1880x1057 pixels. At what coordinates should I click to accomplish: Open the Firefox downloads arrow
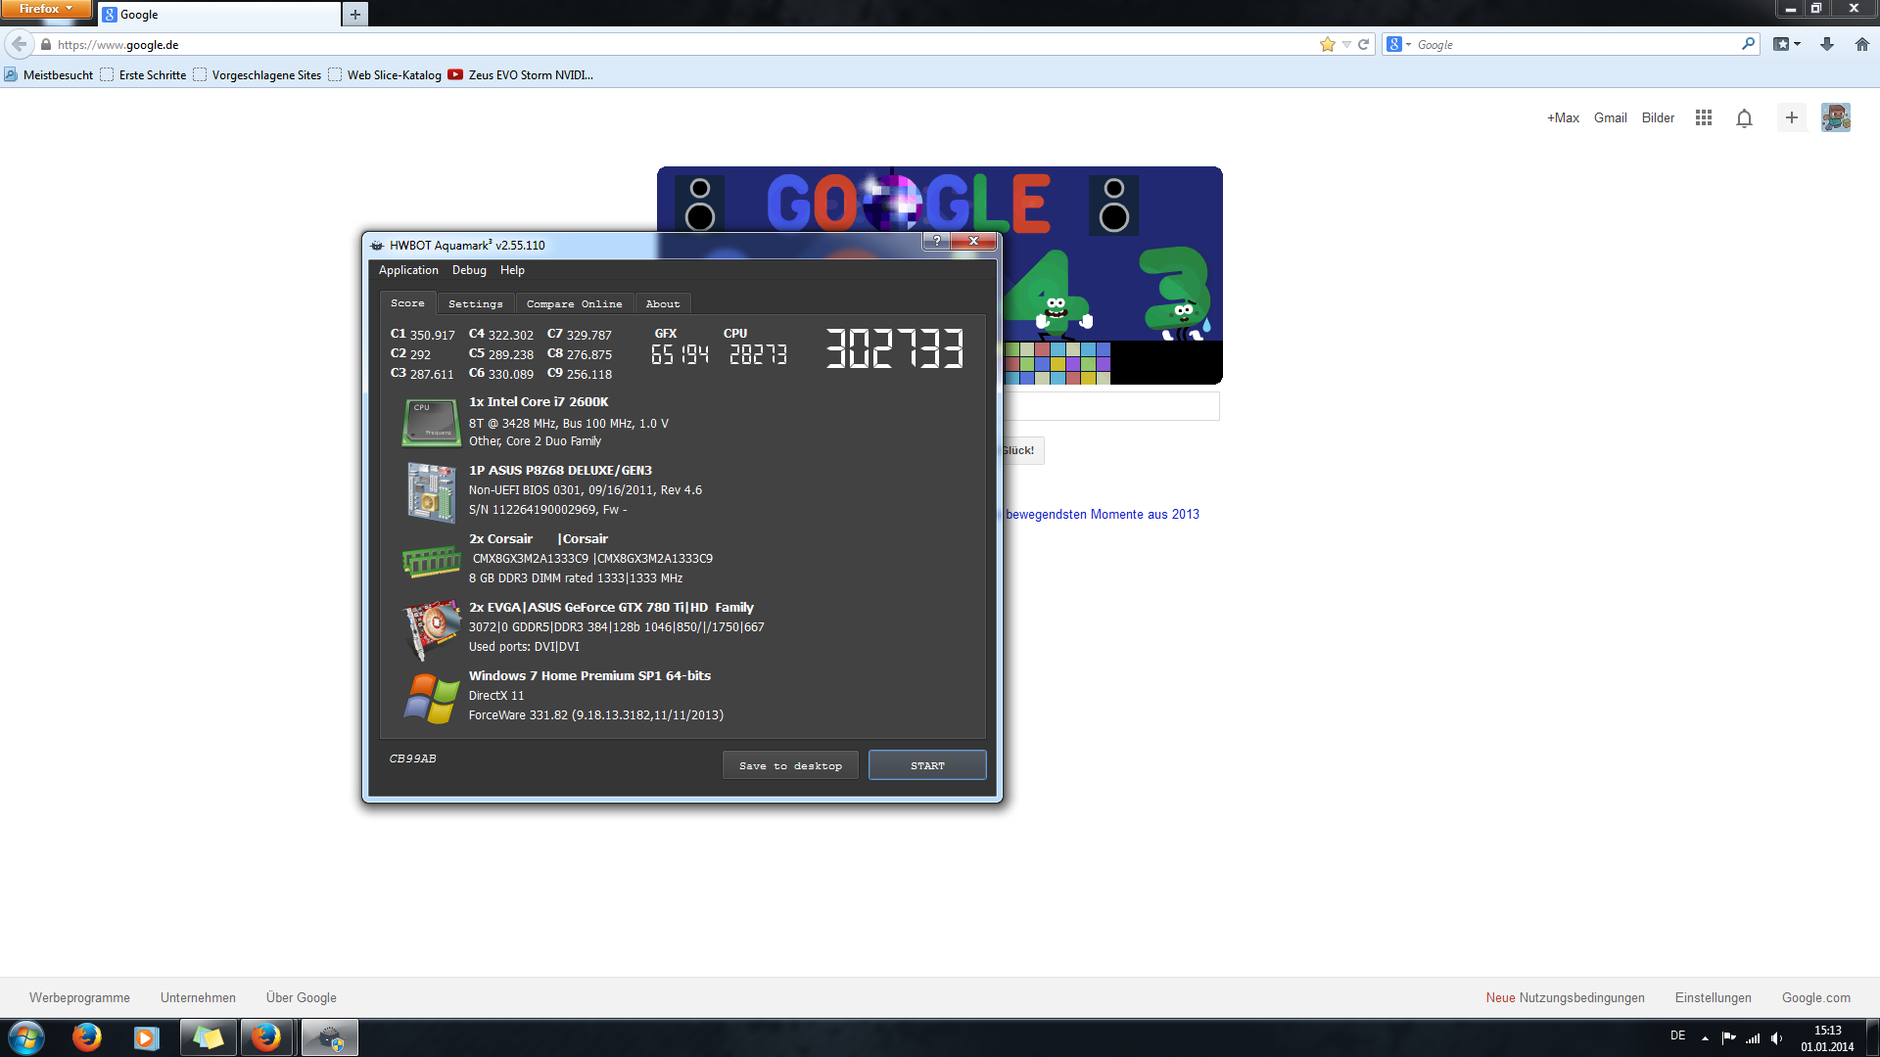pyautogui.click(x=1827, y=44)
